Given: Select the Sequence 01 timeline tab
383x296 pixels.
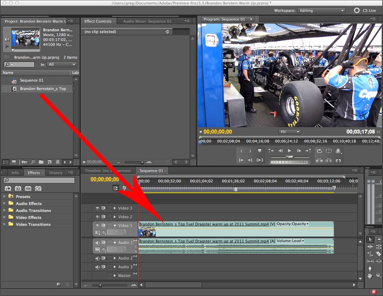Looking at the screenshot, I should pos(151,171).
